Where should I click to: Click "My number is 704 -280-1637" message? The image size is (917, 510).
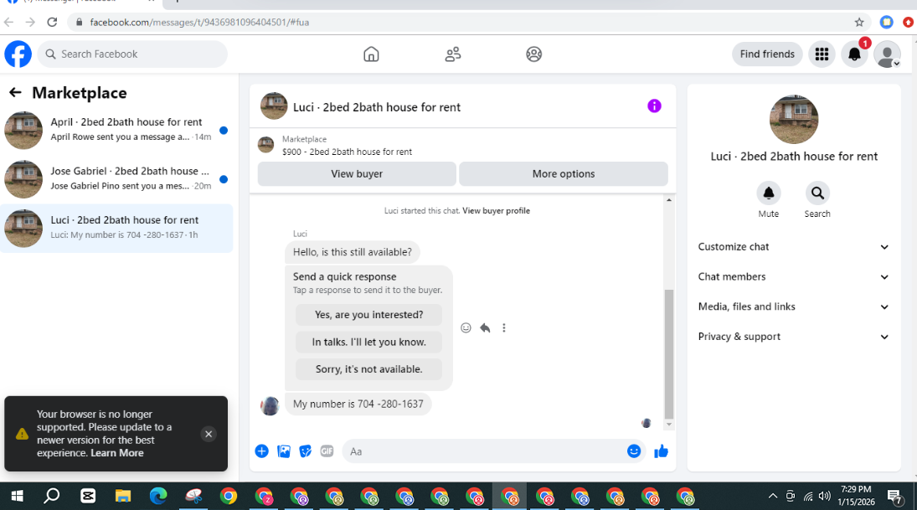point(358,404)
